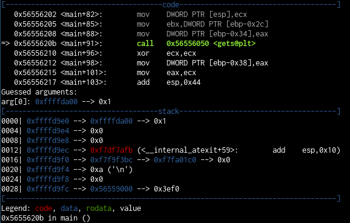Select stack address 0xffffd9f8

48,179
